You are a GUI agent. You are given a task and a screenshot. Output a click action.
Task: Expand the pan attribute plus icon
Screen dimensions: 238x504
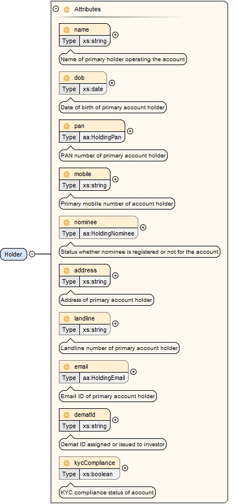pyautogui.click(x=130, y=131)
